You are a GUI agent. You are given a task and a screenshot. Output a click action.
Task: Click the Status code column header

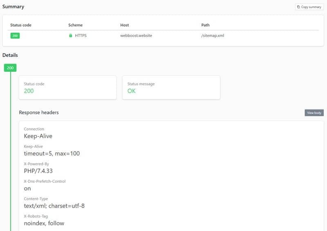tap(21, 25)
